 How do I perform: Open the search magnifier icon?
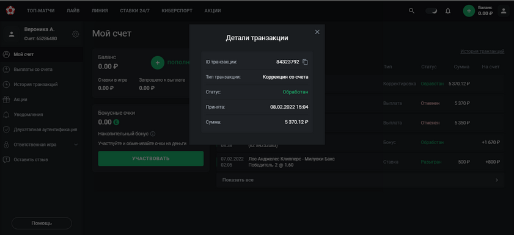click(411, 11)
